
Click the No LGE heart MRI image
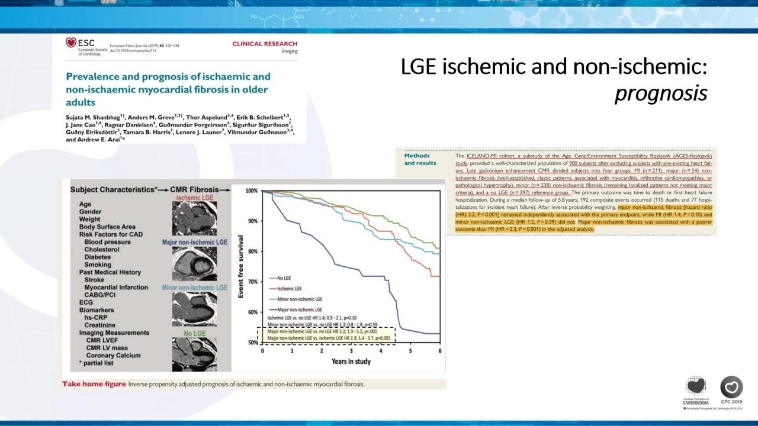194,354
